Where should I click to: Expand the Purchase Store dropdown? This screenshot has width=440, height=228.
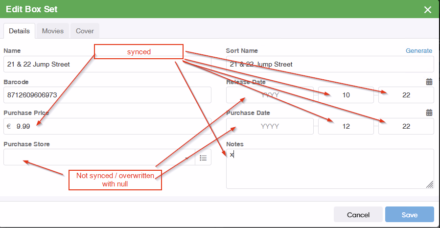click(x=187, y=158)
